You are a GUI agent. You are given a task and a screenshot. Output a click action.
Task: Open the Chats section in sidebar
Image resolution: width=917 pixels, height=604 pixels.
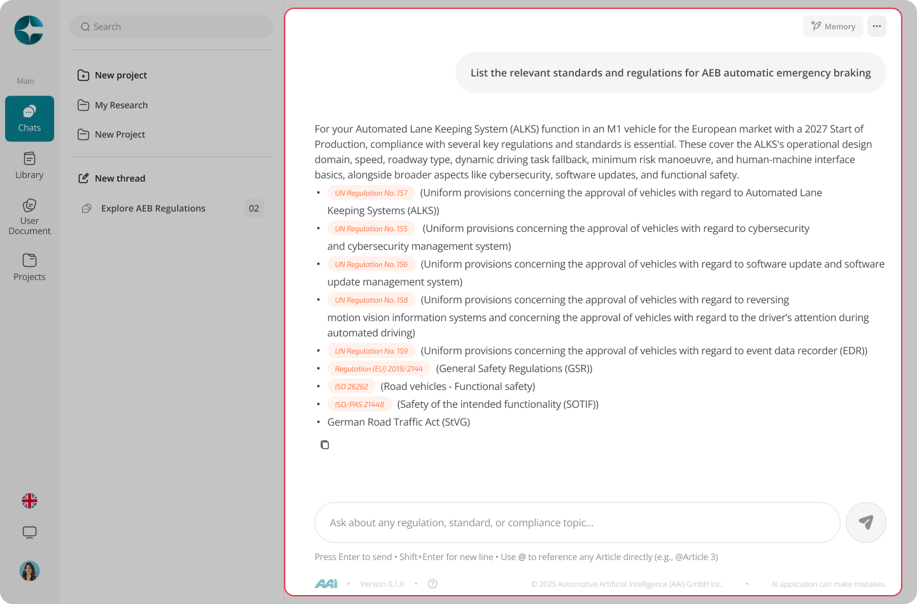click(29, 119)
